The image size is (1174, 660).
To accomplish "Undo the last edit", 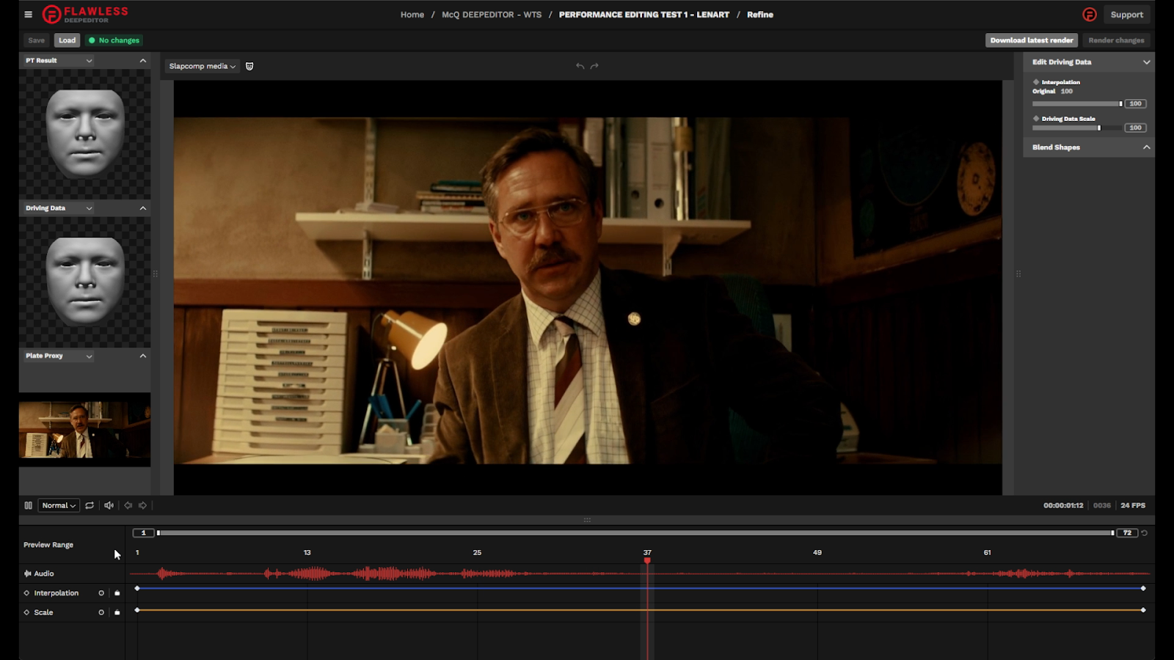I will point(580,66).
